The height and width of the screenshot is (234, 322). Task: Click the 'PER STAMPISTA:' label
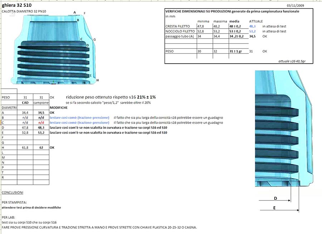coord(14,203)
